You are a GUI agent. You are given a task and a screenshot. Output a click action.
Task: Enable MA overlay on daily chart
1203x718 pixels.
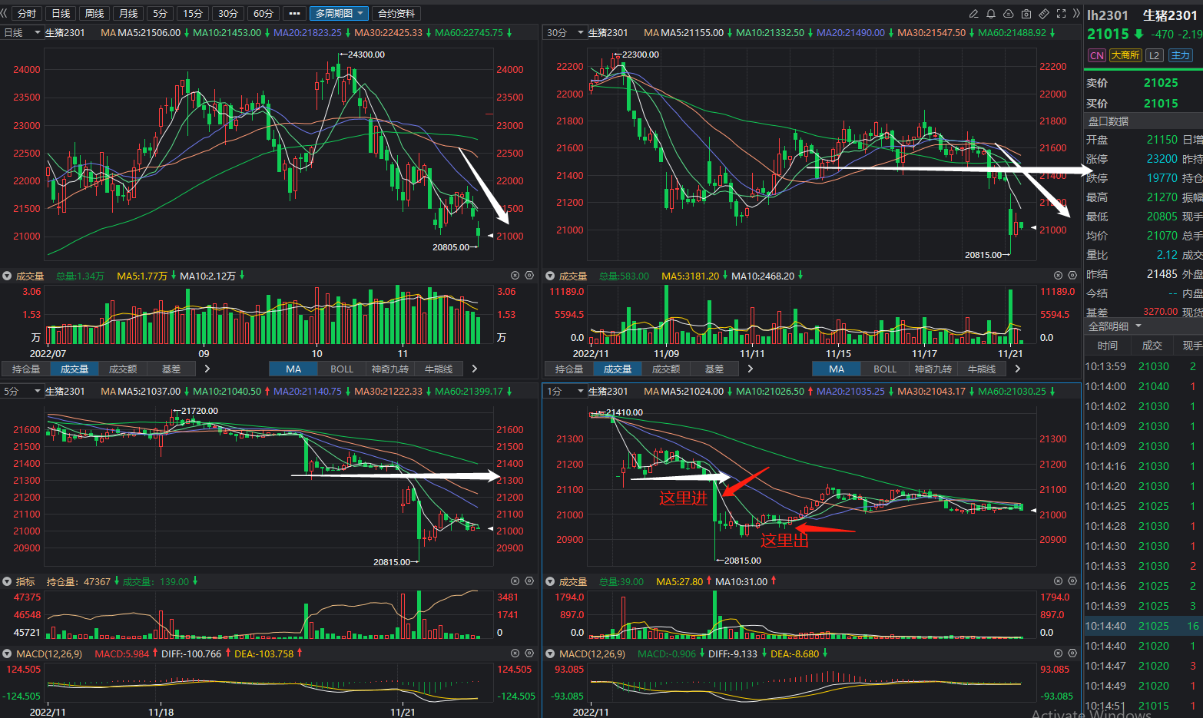point(293,369)
